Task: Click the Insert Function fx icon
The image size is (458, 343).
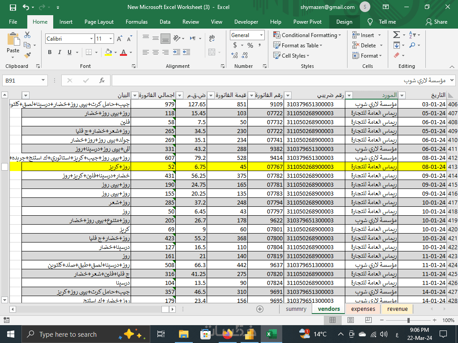Action: click(102, 80)
